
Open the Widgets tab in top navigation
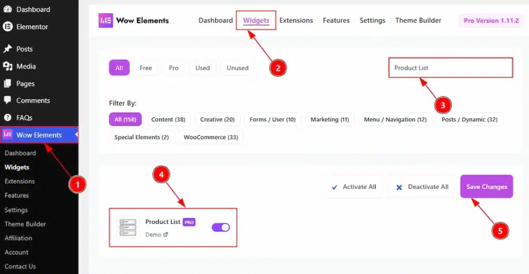point(256,20)
